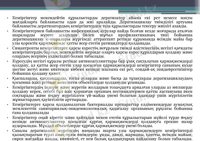
Task: Click the line starting 'сирек жағдайда нанды, көкөністі'
Action: tap(102, 139)
